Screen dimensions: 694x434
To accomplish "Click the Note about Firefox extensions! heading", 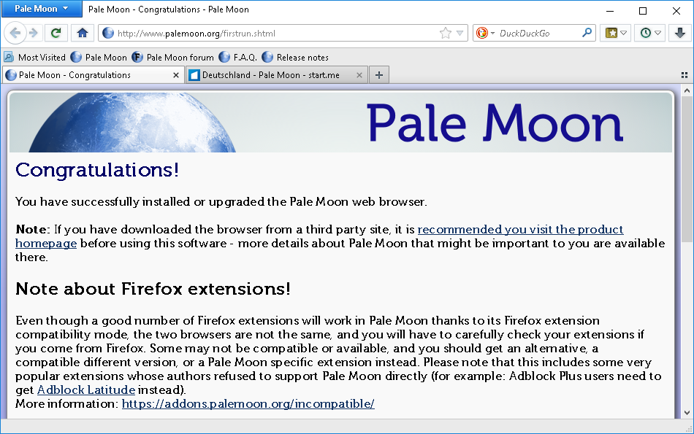I will tap(153, 289).
